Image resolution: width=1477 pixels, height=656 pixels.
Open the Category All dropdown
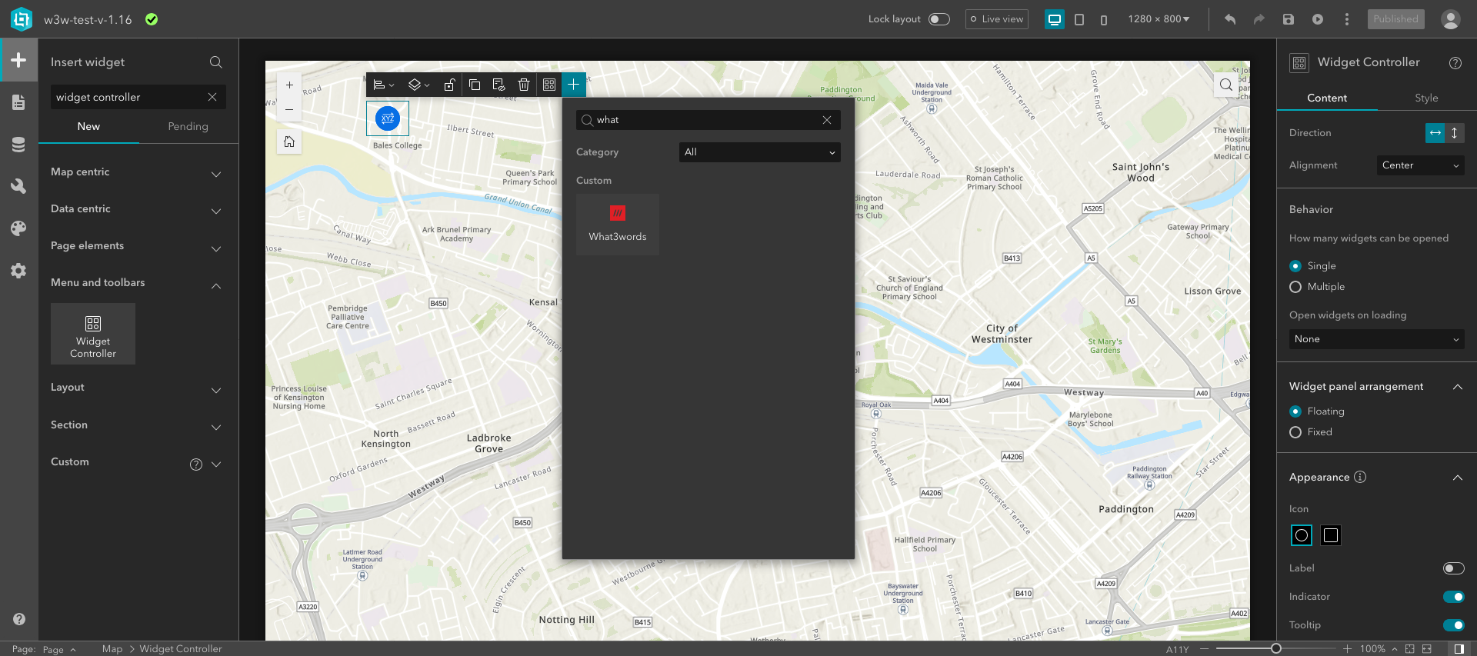760,152
